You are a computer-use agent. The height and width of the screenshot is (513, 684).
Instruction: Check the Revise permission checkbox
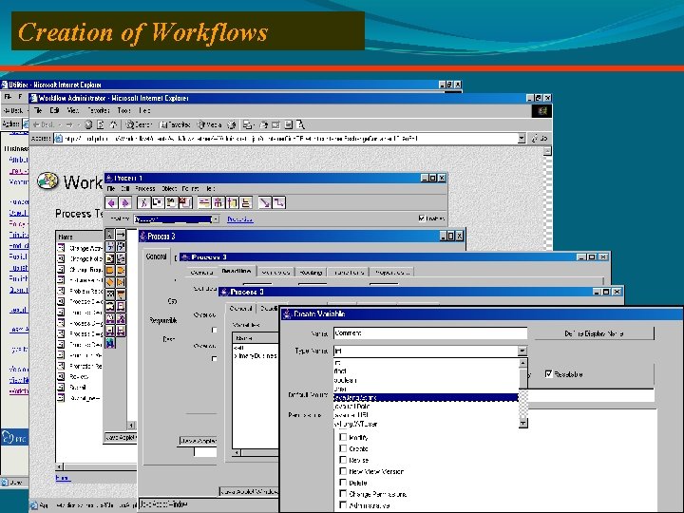click(x=343, y=460)
